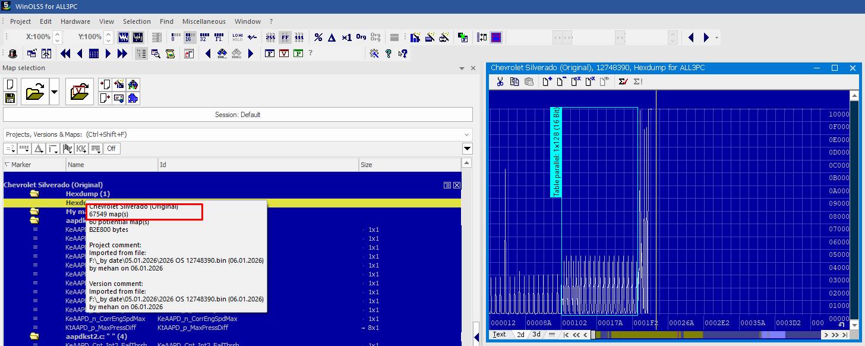
Task: Toggle LoHi/HiLo byte order
Action: click(x=238, y=37)
